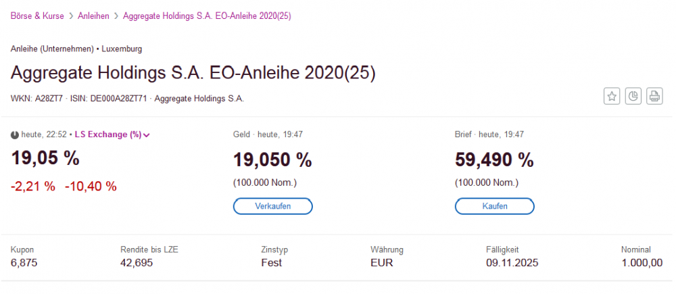The image size is (676, 294).
Task: Open the LS Exchange (%) selector
Action: tap(108, 134)
